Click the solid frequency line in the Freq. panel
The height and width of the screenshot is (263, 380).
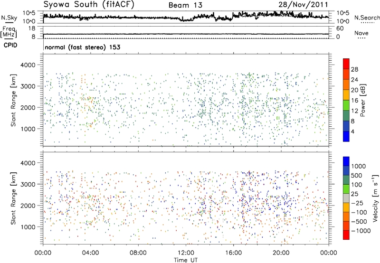186,34
